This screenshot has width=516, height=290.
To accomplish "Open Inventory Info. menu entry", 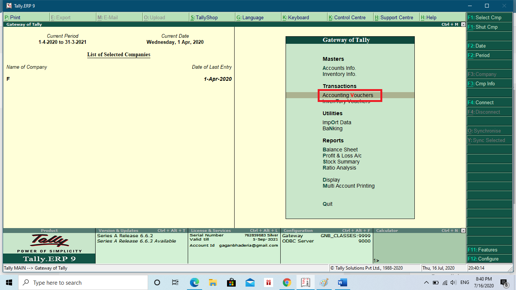I will pyautogui.click(x=339, y=74).
